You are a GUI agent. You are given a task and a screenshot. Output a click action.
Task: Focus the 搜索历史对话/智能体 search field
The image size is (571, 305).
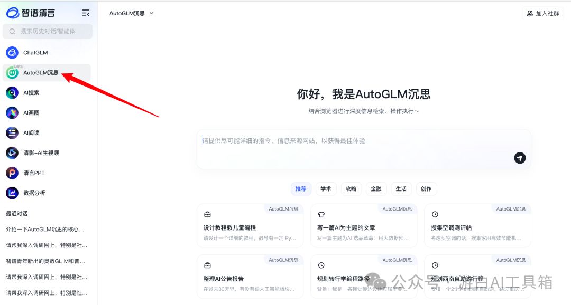coord(48,31)
